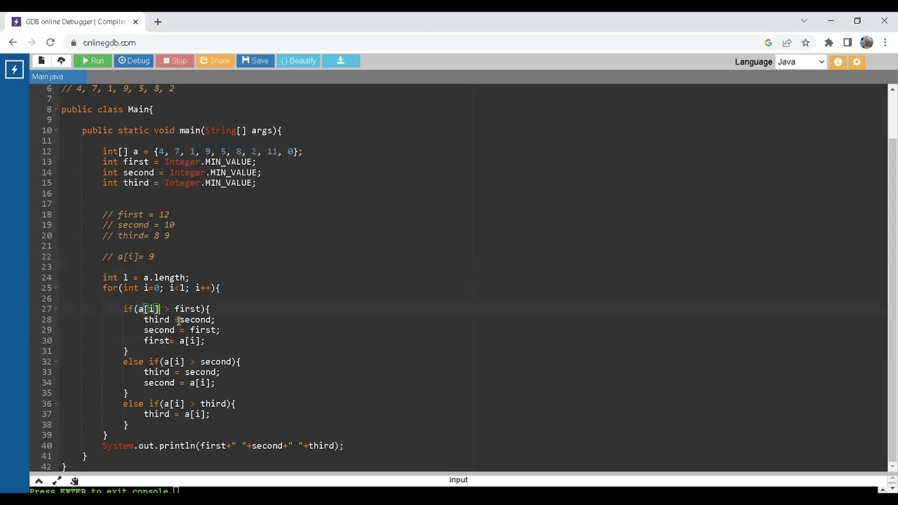Click the comment '// second = 10'

point(138,225)
